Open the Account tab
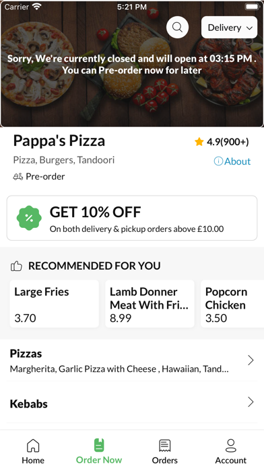Image resolution: width=264 pixels, height=468 pixels. (231, 451)
